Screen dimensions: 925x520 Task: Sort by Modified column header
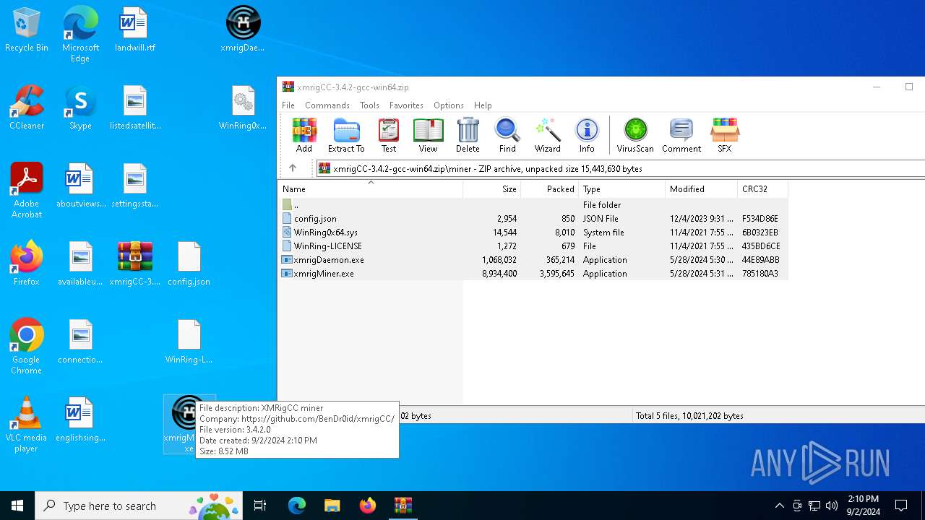[702, 189]
